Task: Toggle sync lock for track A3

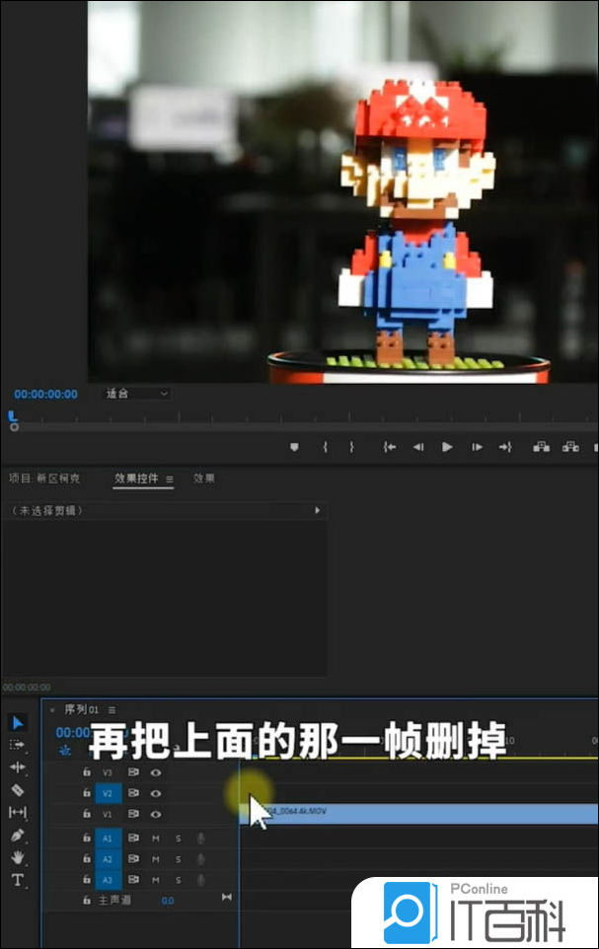Action: click(133, 879)
